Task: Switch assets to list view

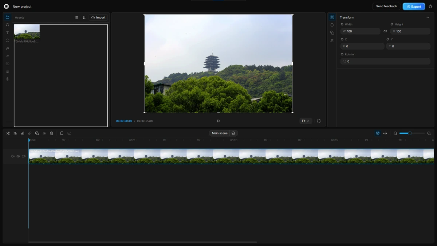Action: (x=76, y=17)
